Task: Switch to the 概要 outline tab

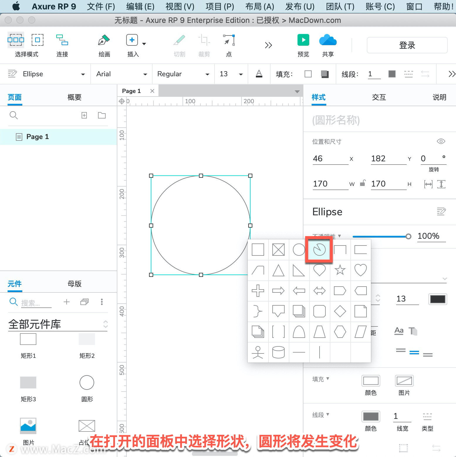Action: [74, 97]
